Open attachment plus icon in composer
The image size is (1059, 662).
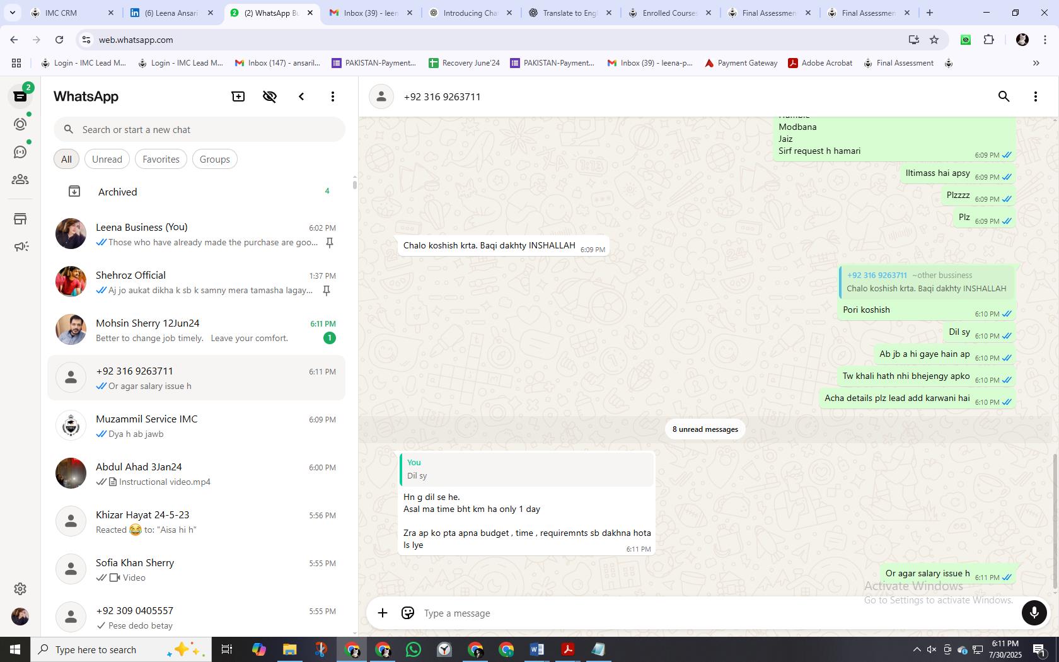pyautogui.click(x=383, y=613)
